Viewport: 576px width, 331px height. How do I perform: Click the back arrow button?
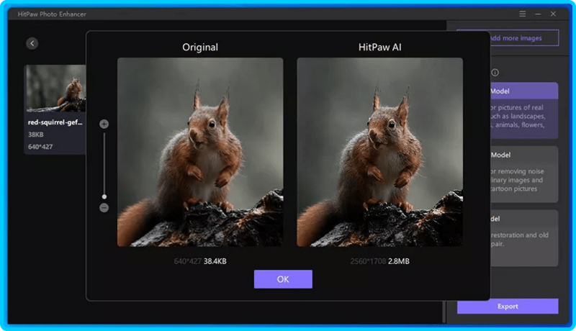pyautogui.click(x=32, y=44)
